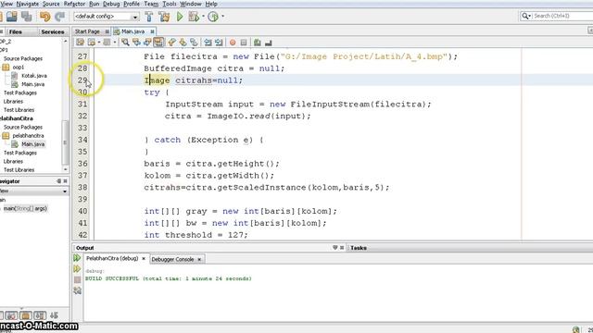593x333 pixels.
Task: Open editor back-history dropdown arrow
Action: click(99, 43)
